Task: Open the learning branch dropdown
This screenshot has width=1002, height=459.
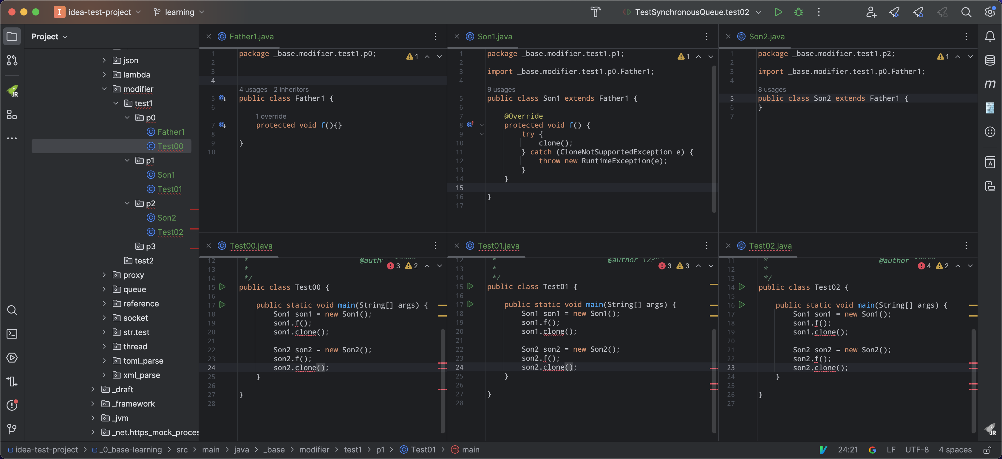Action: pyautogui.click(x=179, y=12)
